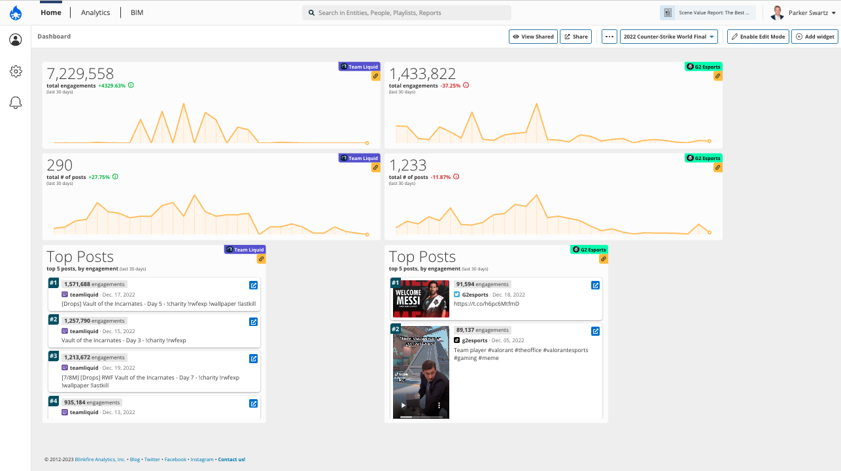841x471 pixels.
Task: Click the Contact us! link
Action: (x=232, y=460)
